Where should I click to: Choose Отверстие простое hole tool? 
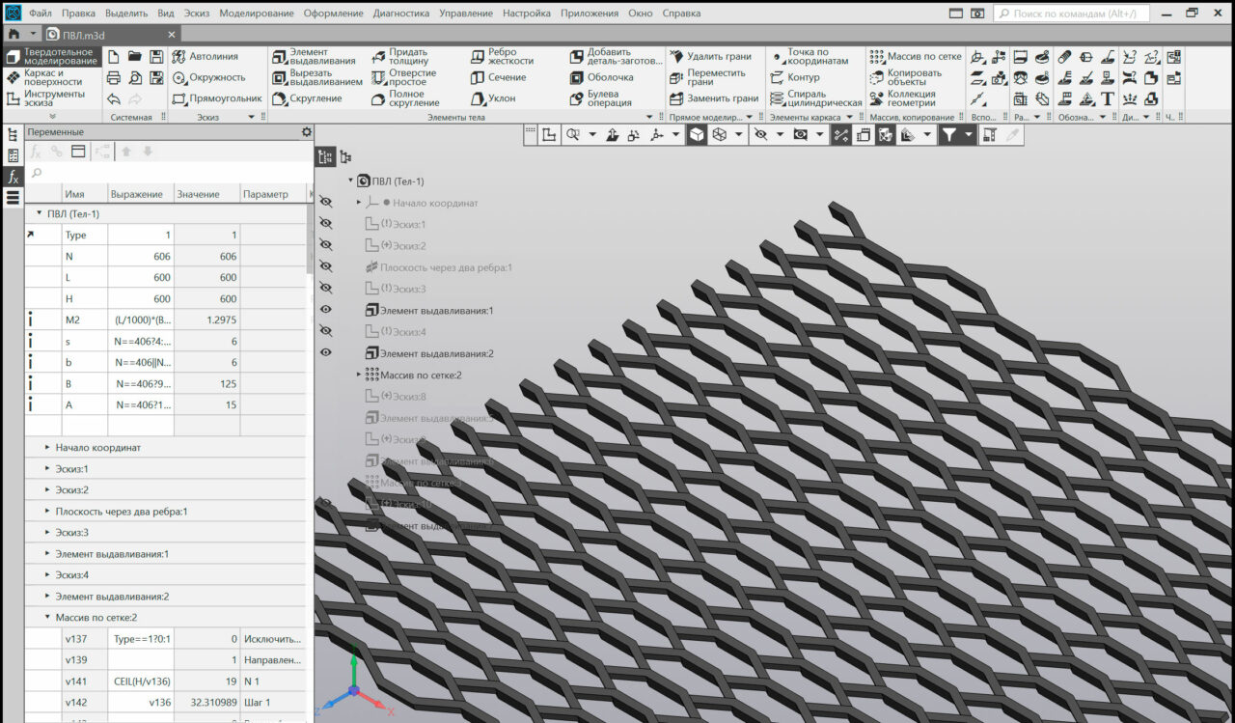(403, 77)
